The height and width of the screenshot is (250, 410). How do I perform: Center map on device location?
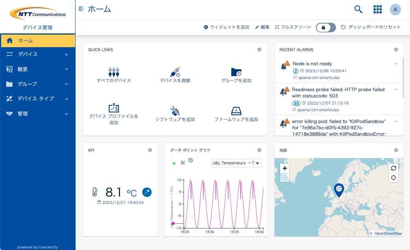tap(393, 178)
